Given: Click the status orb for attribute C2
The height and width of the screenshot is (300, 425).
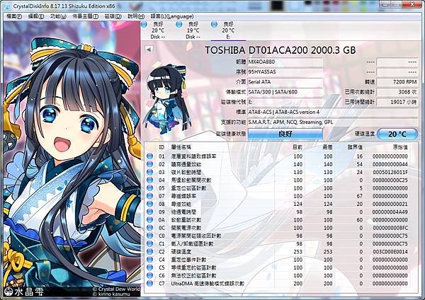Looking at the screenshot, I should click(x=149, y=252).
